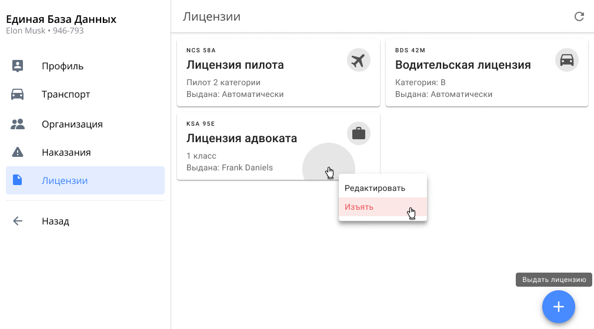Click the airplane icon on pilot license
The width and height of the screenshot is (594, 329).
(358, 60)
